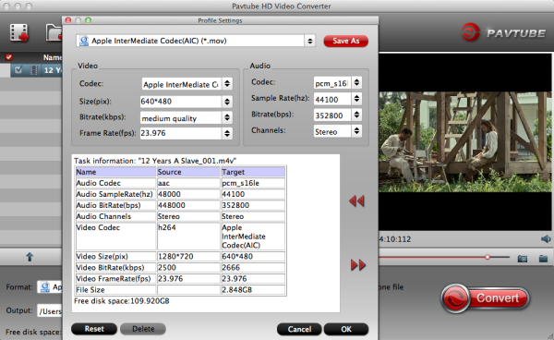
Task: Open the Video Size(pix) dropdown
Action: click(227, 102)
